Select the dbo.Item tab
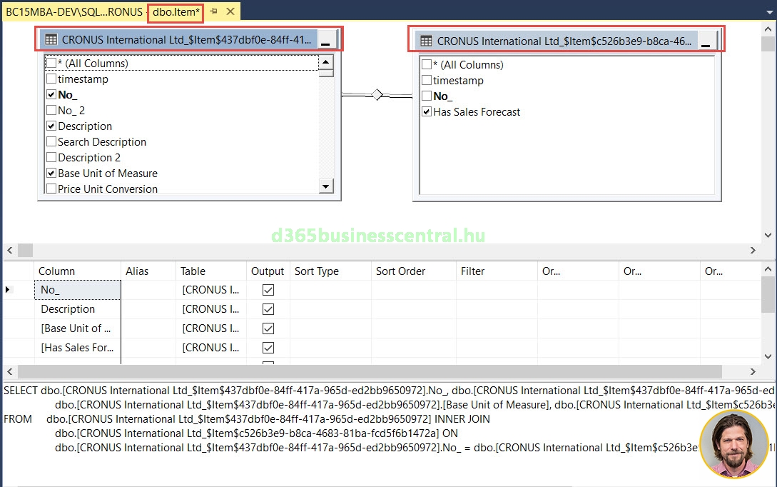The image size is (777, 487). pyautogui.click(x=176, y=12)
